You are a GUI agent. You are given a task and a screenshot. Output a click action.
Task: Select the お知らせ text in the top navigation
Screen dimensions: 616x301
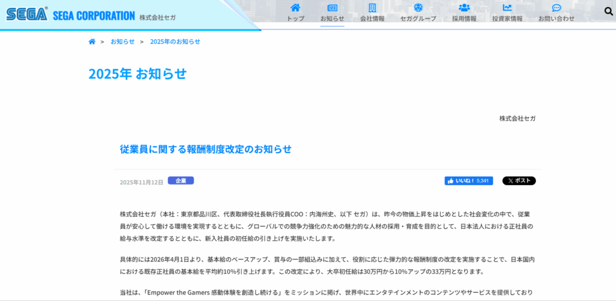332,19
